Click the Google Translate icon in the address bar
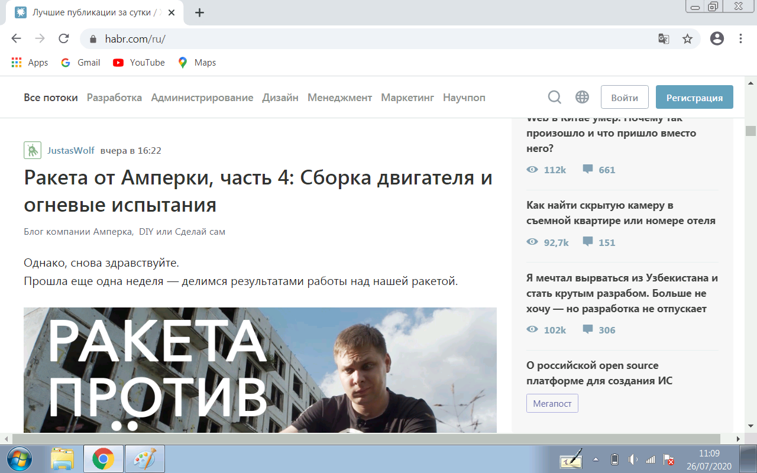The width and height of the screenshot is (757, 473). click(x=663, y=38)
